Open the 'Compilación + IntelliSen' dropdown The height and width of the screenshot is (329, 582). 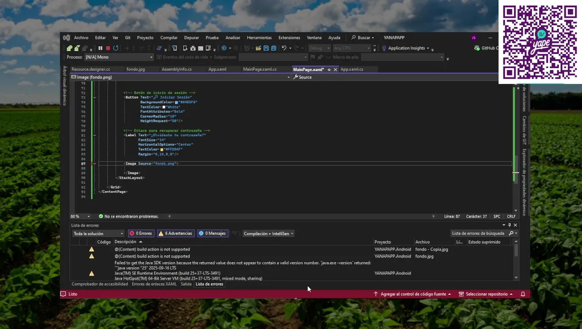point(268,233)
